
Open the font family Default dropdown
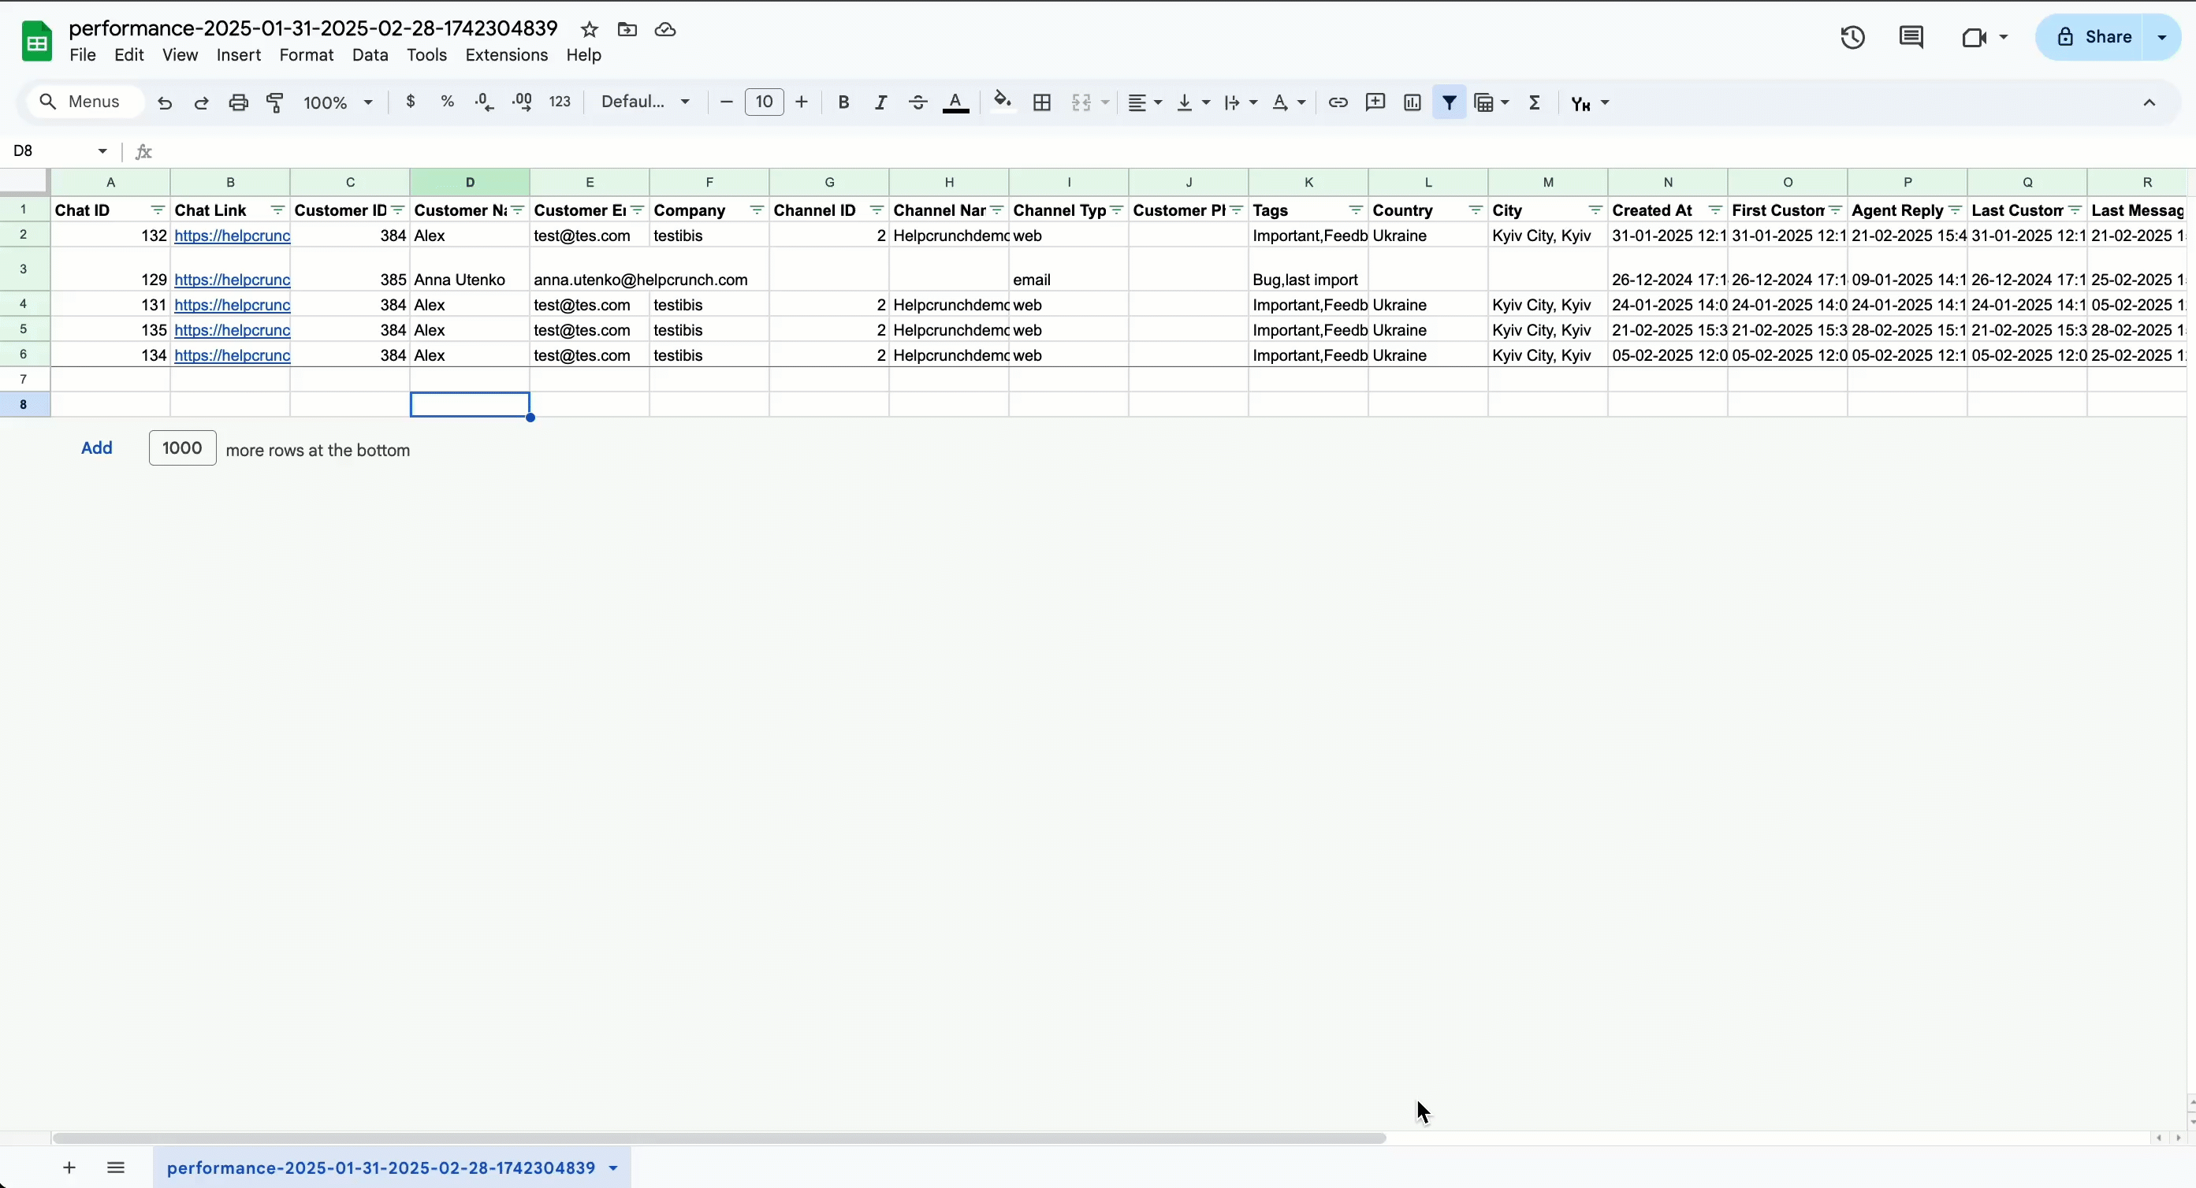(646, 102)
